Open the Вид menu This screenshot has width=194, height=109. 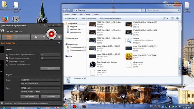click(x=81, y=14)
